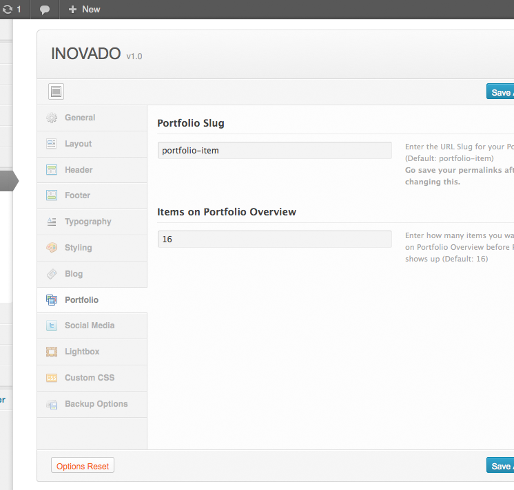Go to the Lightbox tab
The height and width of the screenshot is (490, 514).
coord(92,352)
